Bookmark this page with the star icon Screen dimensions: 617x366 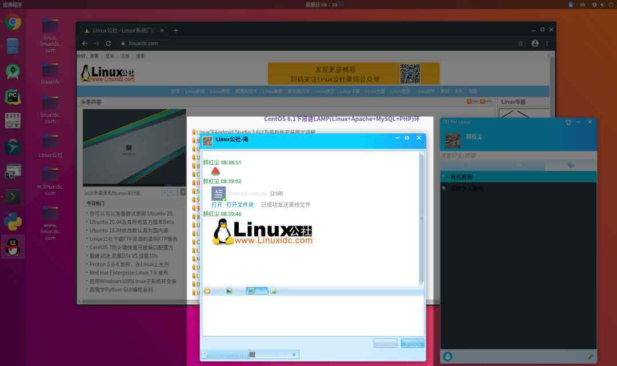click(520, 43)
